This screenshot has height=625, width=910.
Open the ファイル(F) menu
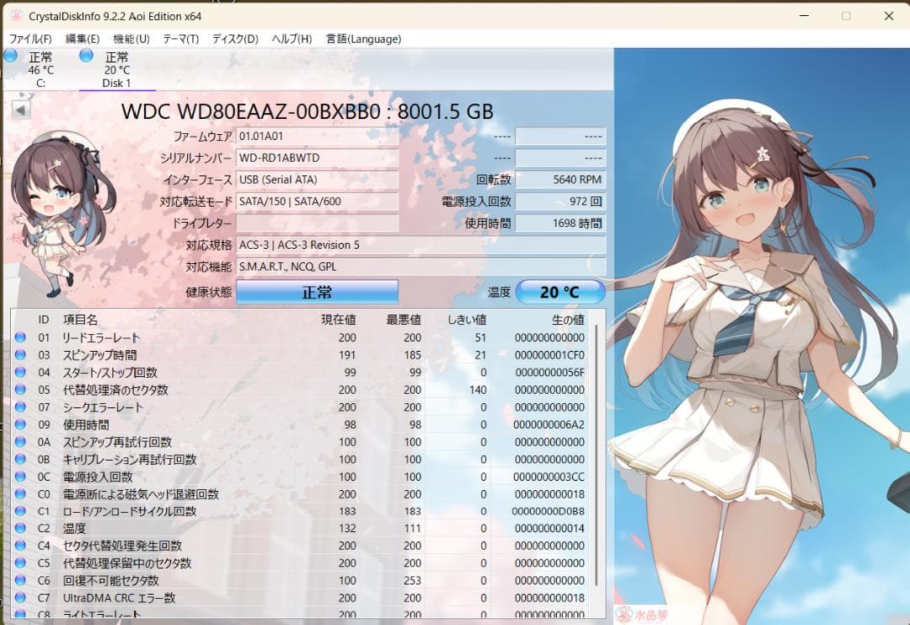pyautogui.click(x=30, y=39)
